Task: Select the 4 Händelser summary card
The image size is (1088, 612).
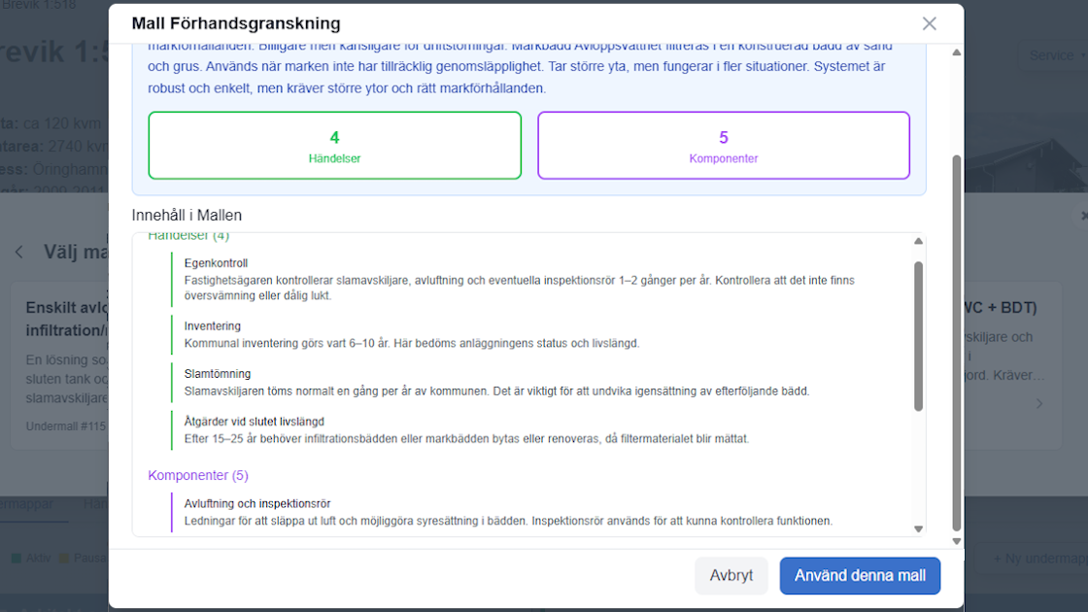Action: tap(334, 145)
